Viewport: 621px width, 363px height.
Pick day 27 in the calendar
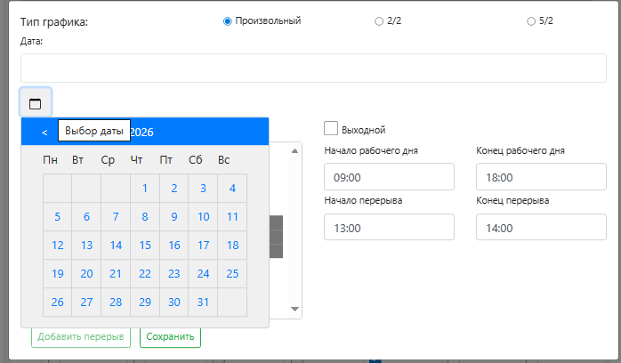click(x=86, y=302)
